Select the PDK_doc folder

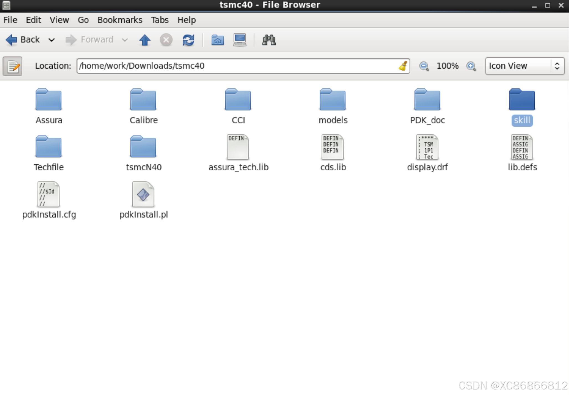(x=427, y=107)
